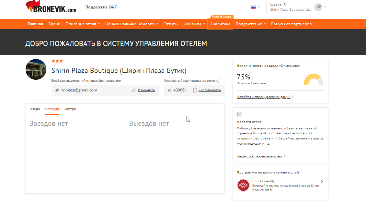Click the Выездов нет text
Screen dimensions: 366x203
[x=149, y=123]
